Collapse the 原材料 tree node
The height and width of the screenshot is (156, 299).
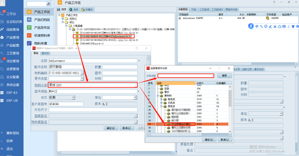[x=158, y=96]
